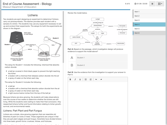Image resolution: width=167 pixels, height=125 pixels.
Task: Pause the assessment timer
Action: pyautogui.click(x=152, y=4)
